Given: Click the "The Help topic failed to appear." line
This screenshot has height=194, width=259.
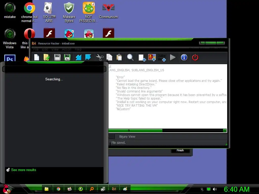Looking at the screenshot, I should coord(139,99).
